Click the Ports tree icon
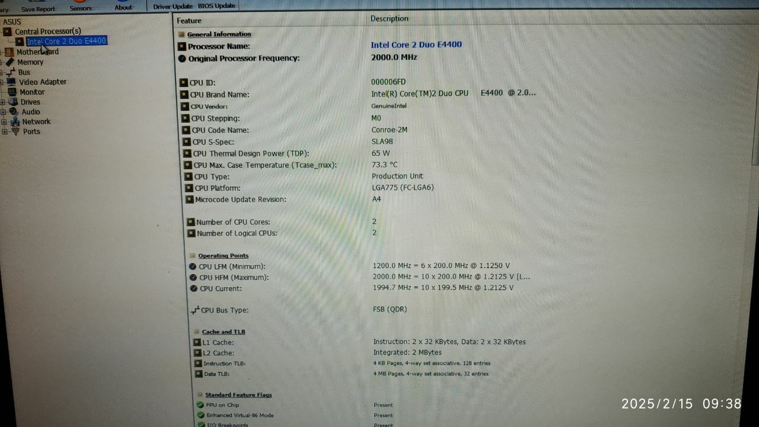Image resolution: width=759 pixels, height=427 pixels. click(x=15, y=132)
